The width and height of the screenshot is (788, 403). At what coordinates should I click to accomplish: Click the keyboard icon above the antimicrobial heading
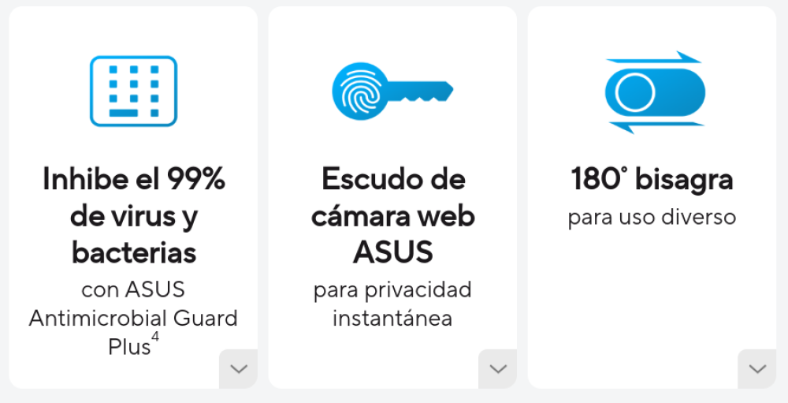(133, 91)
